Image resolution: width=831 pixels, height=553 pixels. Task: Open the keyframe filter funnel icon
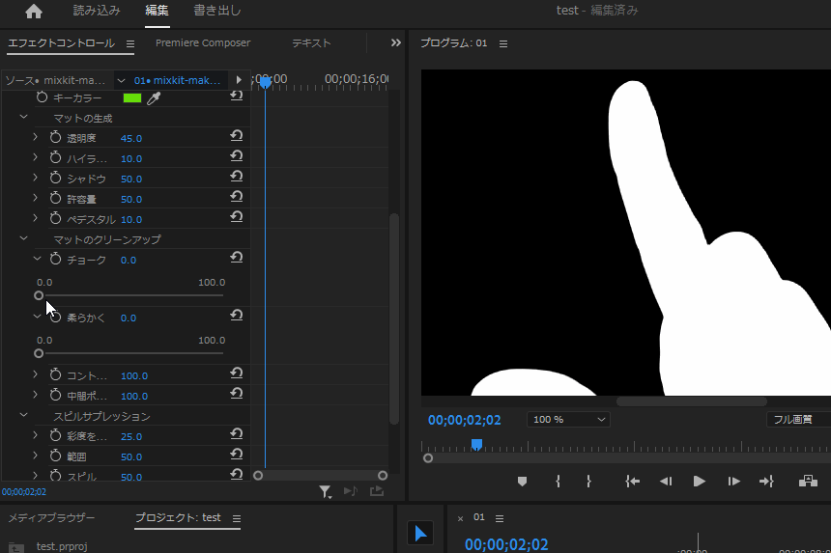(325, 492)
